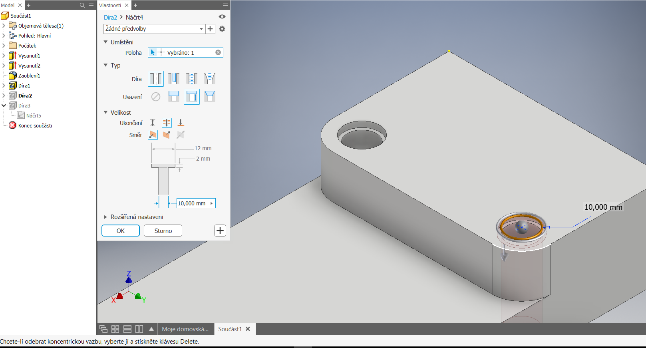646x348 pixels.
Task: Select default direction icon under Směr
Action: point(153,135)
